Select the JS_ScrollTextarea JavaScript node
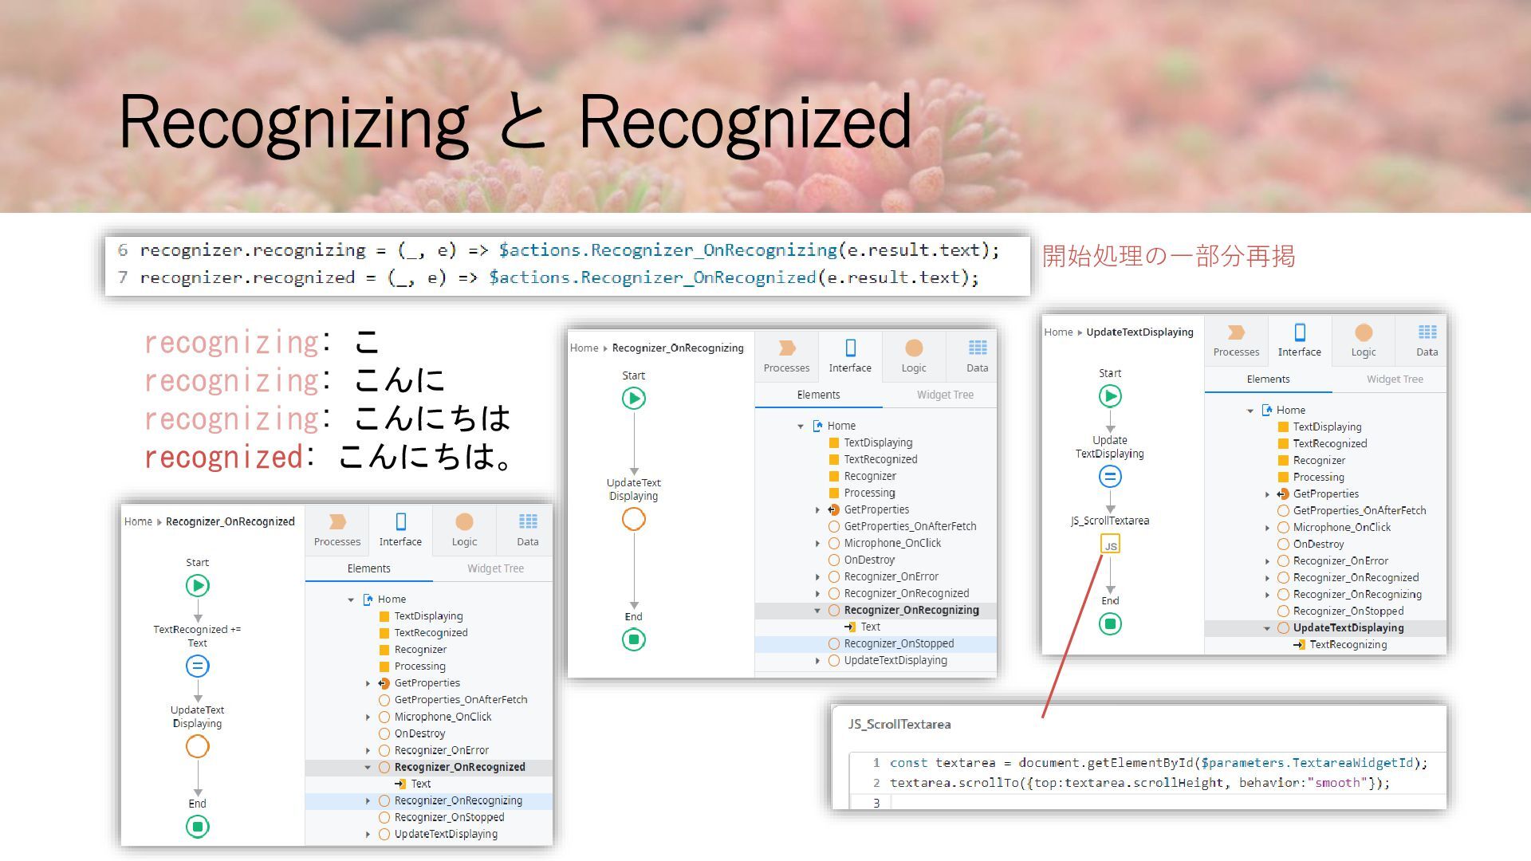 1110,545
